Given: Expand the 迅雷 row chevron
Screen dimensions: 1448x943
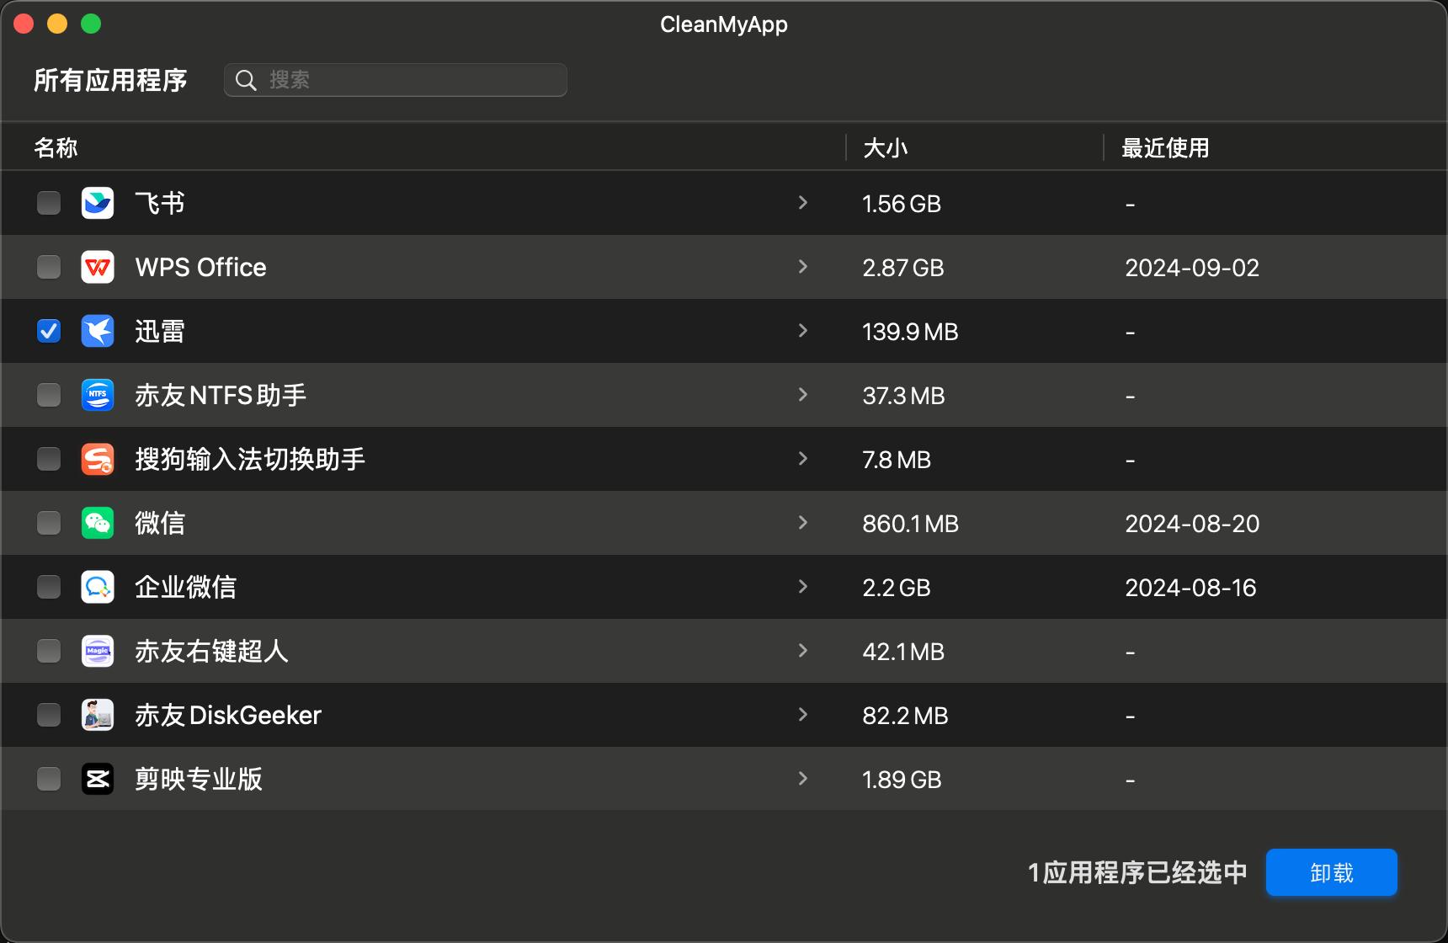Looking at the screenshot, I should pyautogui.click(x=803, y=331).
